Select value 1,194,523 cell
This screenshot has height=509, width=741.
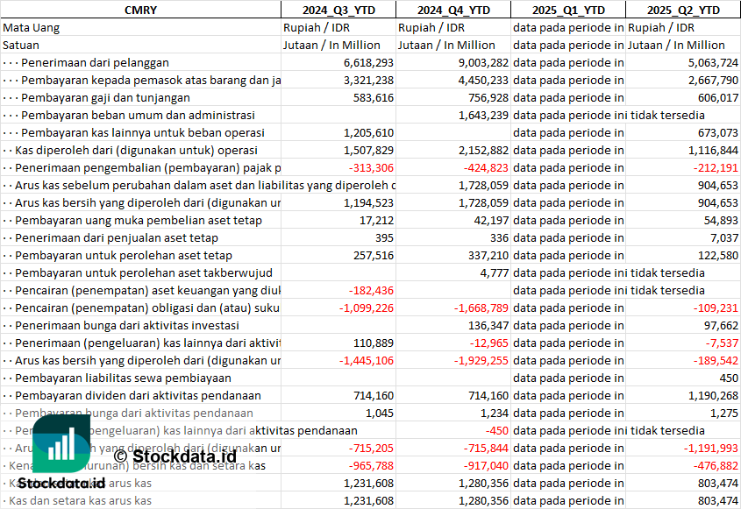point(338,202)
